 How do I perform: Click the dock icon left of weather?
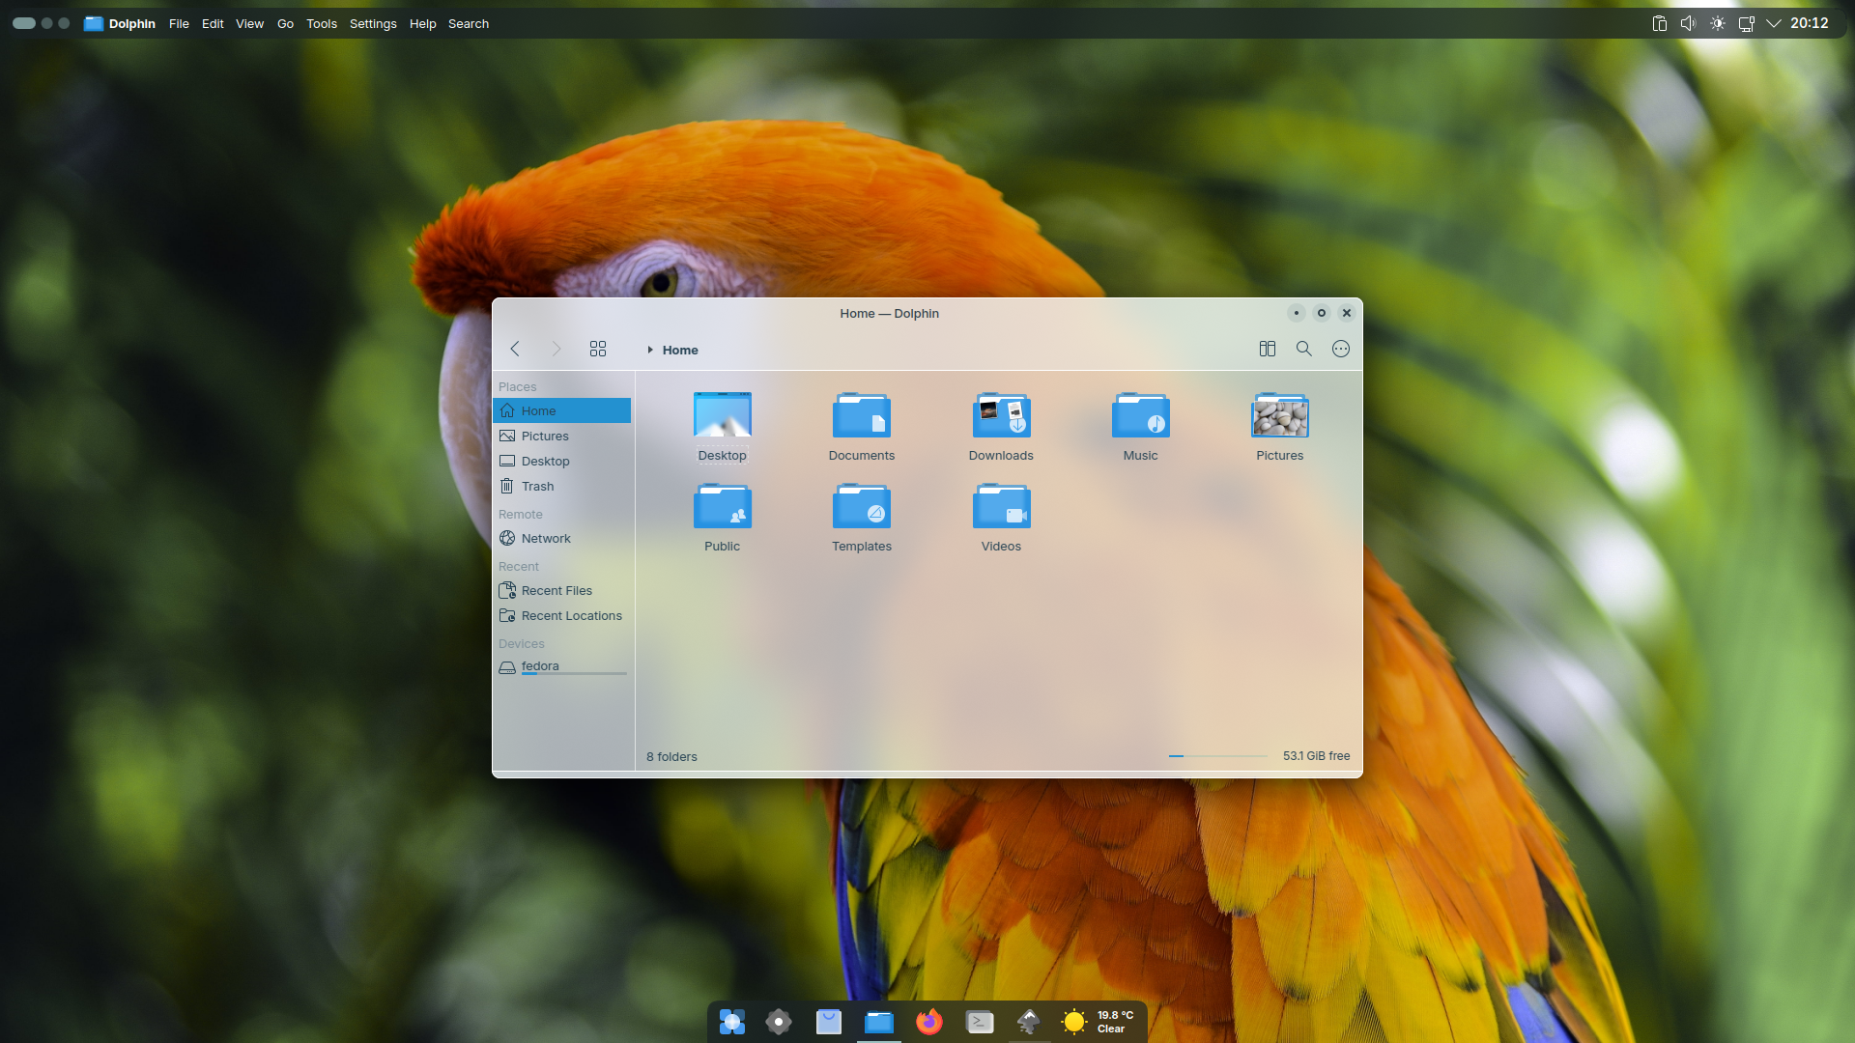point(1029,1021)
